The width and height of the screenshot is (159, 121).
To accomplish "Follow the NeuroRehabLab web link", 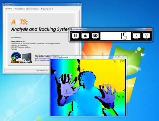I will [44, 58].
